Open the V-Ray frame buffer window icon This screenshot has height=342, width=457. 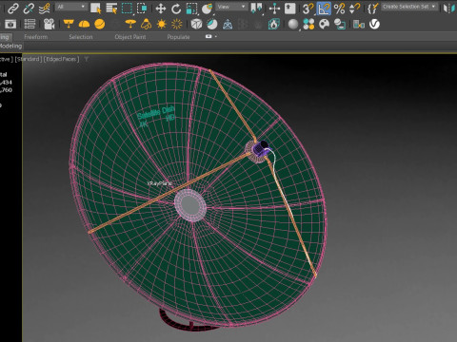click(x=10, y=24)
